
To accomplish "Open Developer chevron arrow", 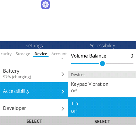I will (x=63, y=109).
